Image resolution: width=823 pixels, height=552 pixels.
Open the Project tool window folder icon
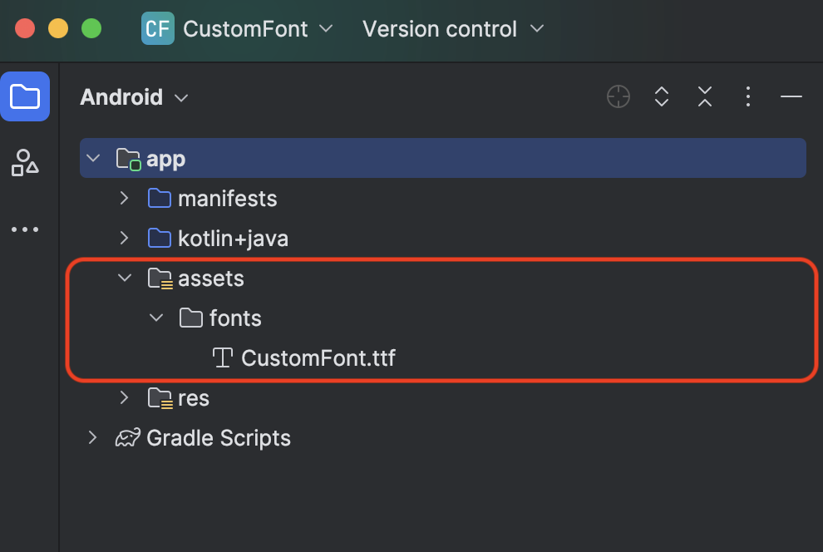click(25, 96)
